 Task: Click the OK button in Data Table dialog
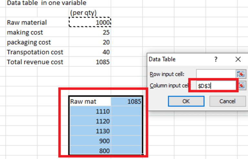pyautogui.click(x=186, y=101)
